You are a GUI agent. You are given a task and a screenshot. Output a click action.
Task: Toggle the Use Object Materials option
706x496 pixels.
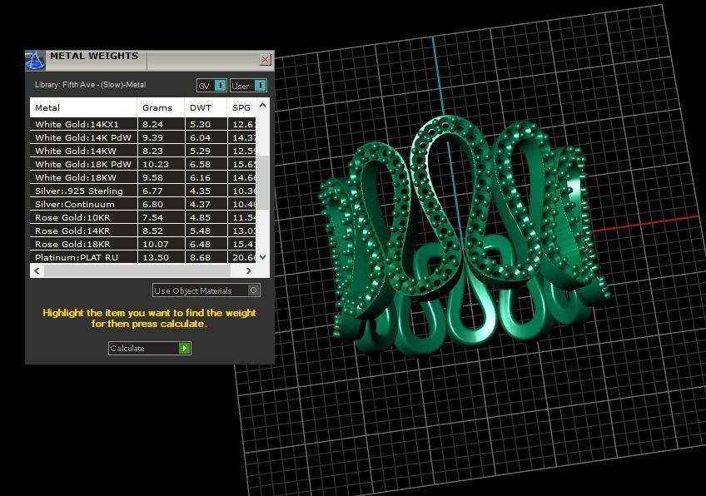pos(206,290)
